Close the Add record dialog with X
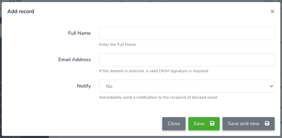282x138 pixels. [272, 11]
